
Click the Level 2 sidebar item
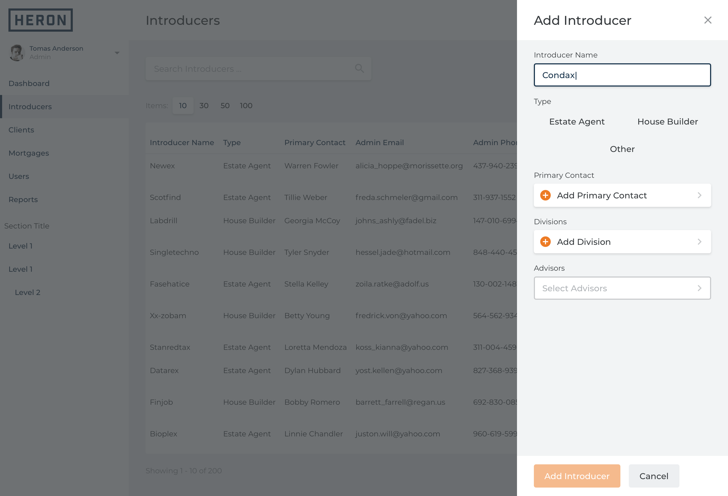[x=28, y=292]
